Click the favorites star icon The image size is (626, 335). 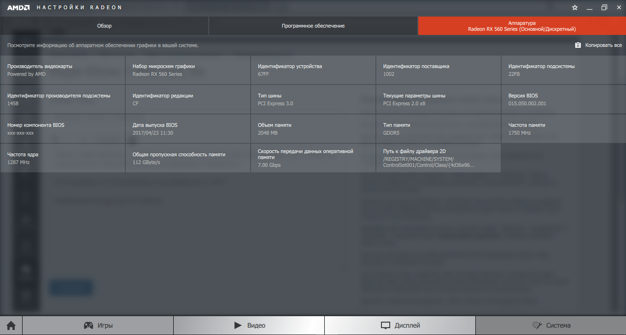tap(575, 8)
